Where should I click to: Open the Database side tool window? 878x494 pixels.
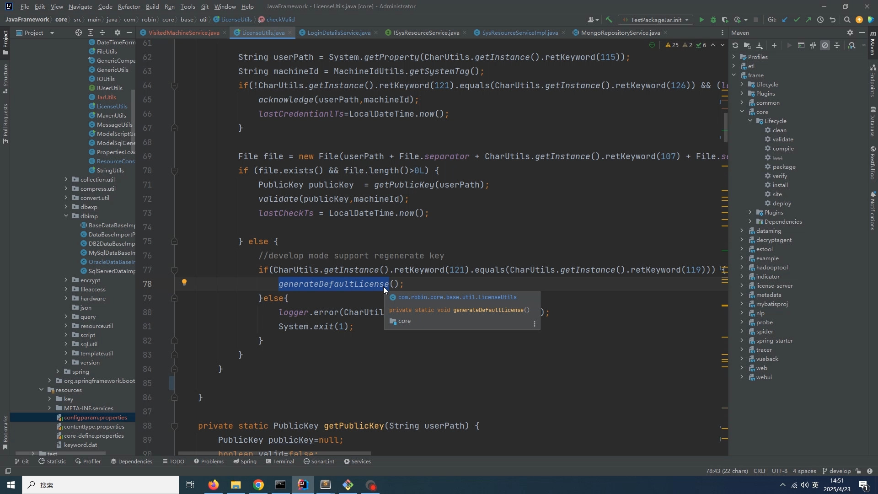click(873, 121)
